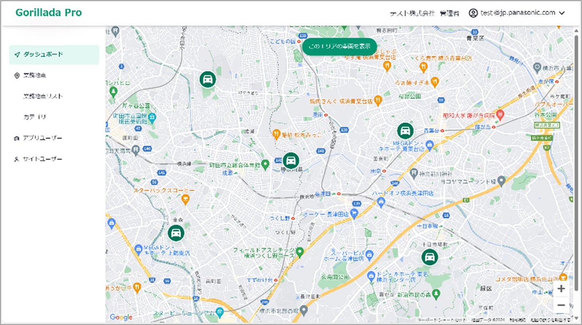Click the コメダ珈琲店 横浜中山店 cafe pin

click(x=563, y=277)
